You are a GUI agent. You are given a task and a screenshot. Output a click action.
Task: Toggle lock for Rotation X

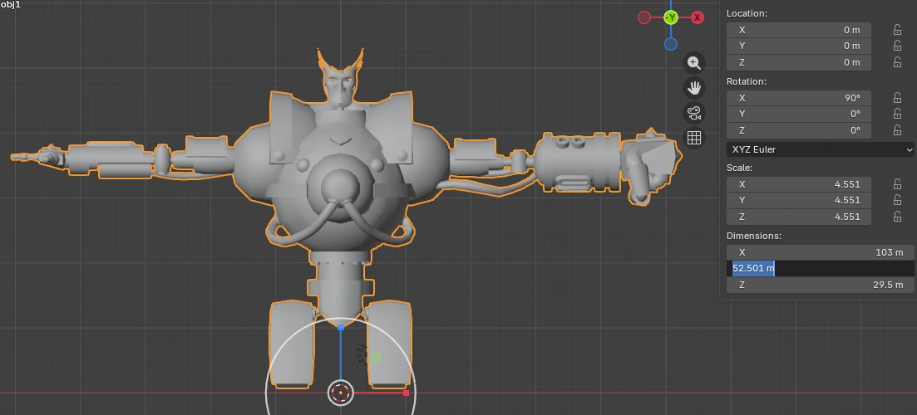[896, 98]
